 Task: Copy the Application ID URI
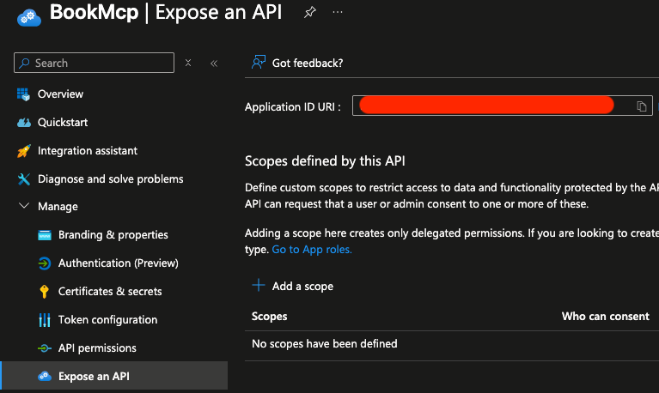click(x=641, y=106)
